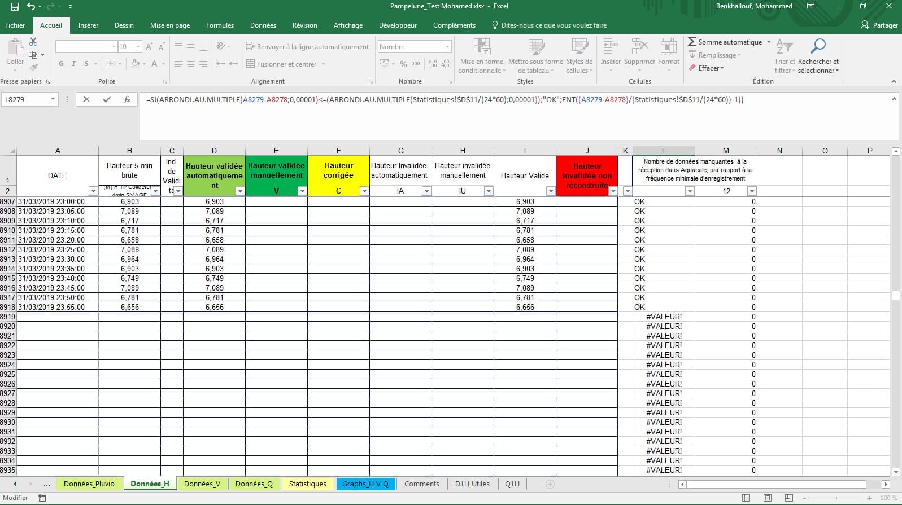This screenshot has height=505, width=902.
Task: Expand the Name Box dropdown for L8279
Action: (53, 99)
